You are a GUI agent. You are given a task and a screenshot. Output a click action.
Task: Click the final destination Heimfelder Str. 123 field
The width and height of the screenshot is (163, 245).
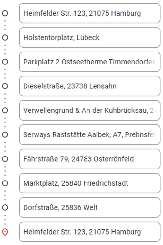tap(90, 232)
